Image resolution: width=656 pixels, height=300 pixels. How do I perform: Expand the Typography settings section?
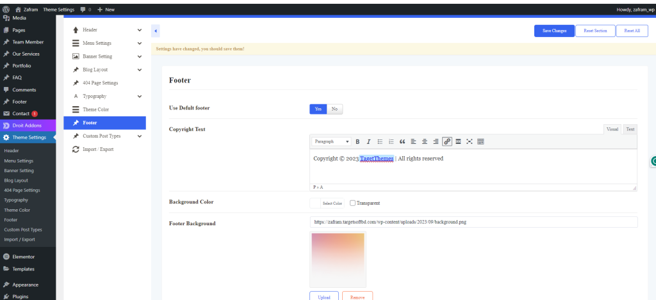coord(140,96)
